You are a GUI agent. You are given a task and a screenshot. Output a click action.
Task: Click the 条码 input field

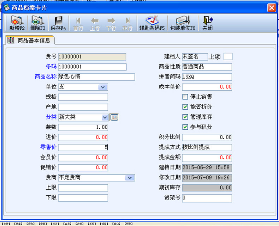[x=92, y=67]
